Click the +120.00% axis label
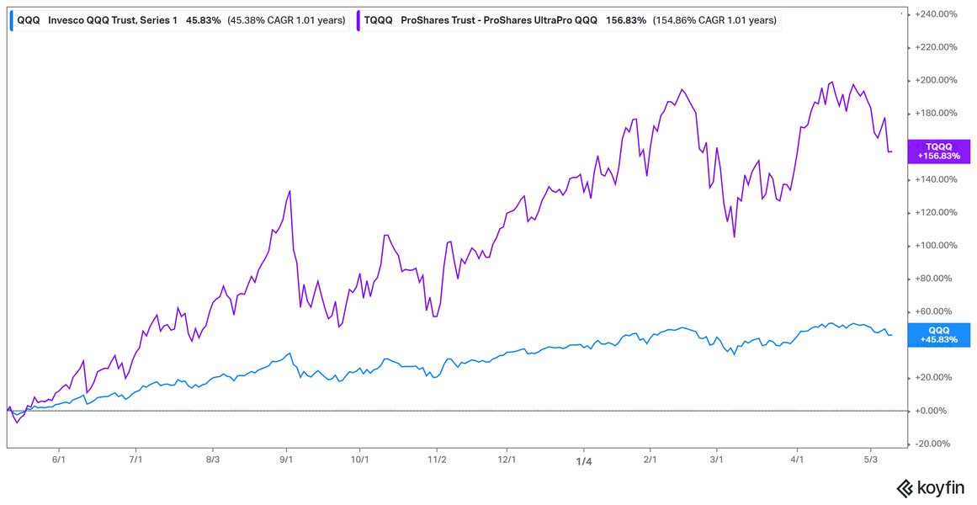Viewport: 977px width, 505px height. [x=936, y=213]
